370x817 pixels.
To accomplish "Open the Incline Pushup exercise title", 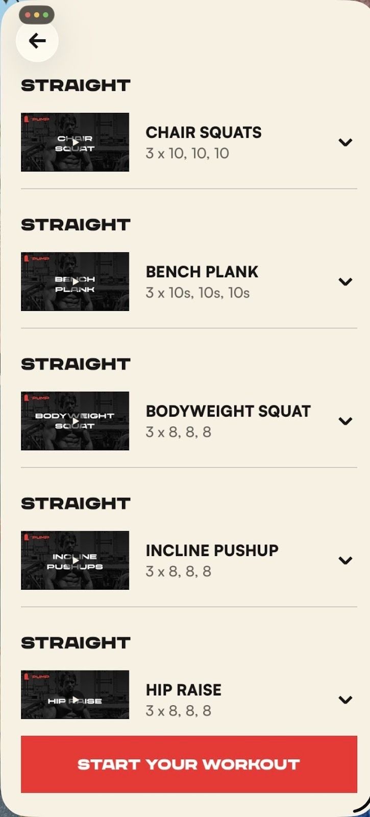I will click(212, 550).
